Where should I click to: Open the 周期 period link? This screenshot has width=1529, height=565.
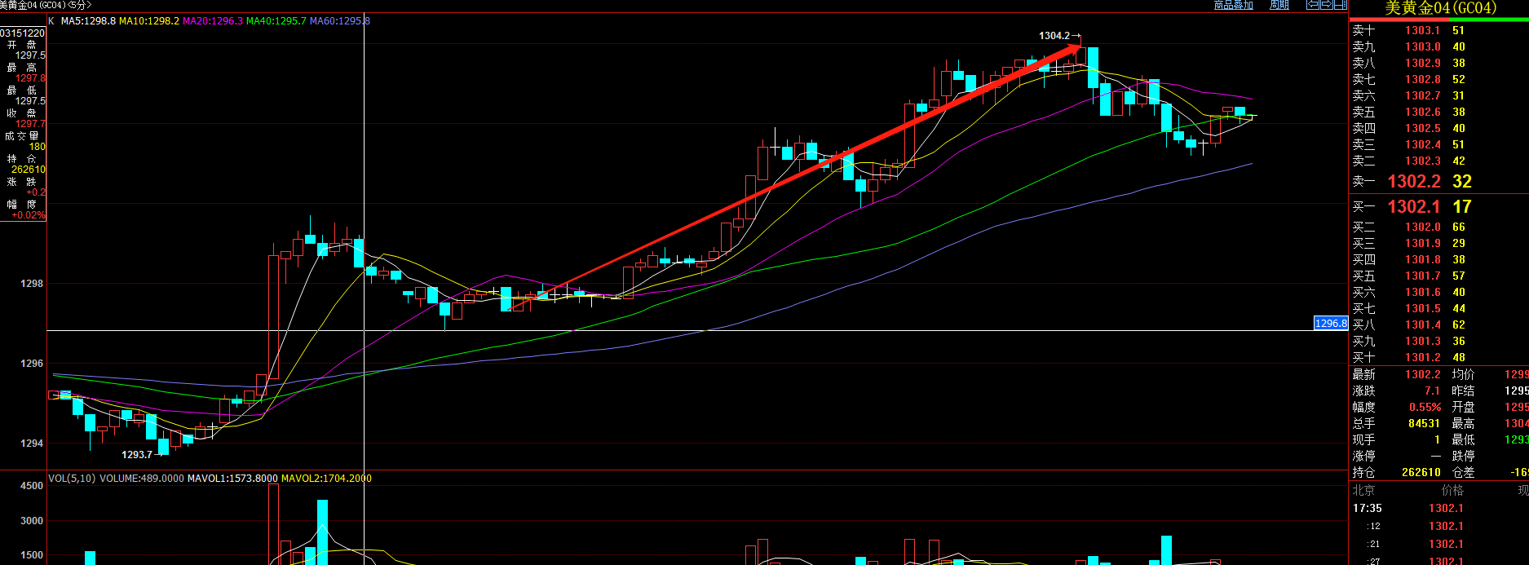[1279, 5]
